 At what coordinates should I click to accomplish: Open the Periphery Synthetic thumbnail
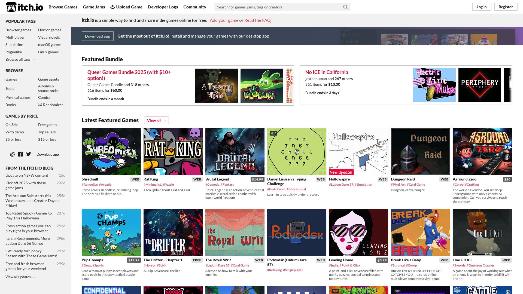pos(480,85)
